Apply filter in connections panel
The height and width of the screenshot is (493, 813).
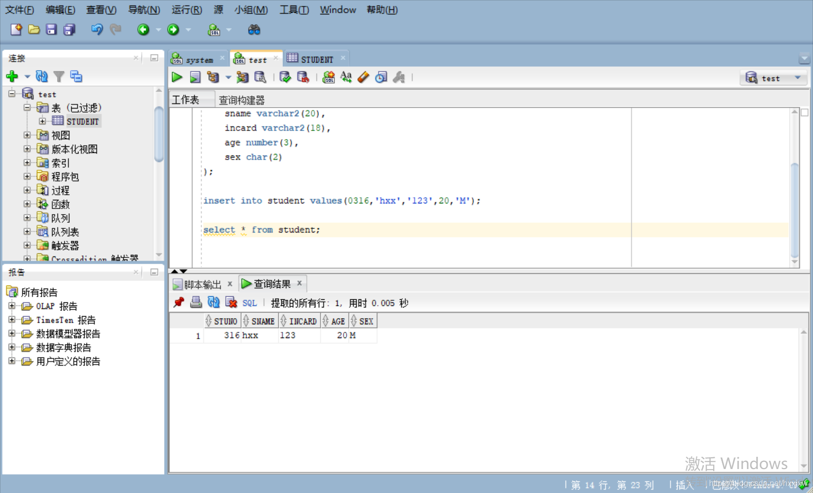[59, 76]
